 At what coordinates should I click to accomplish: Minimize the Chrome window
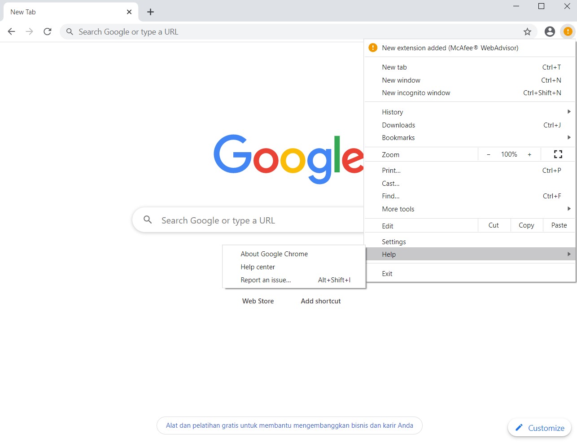(516, 6)
